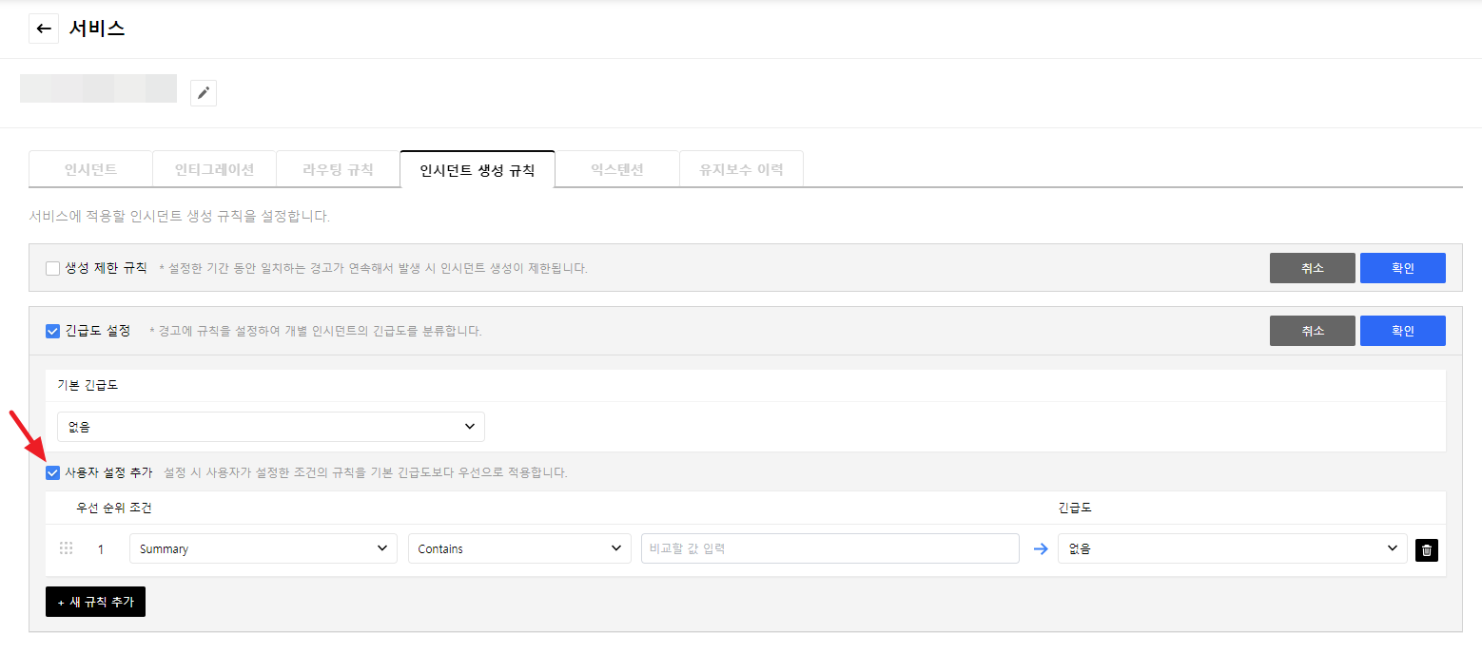Click the pencil icon to edit service name
1482x672 pixels.
coord(204,93)
